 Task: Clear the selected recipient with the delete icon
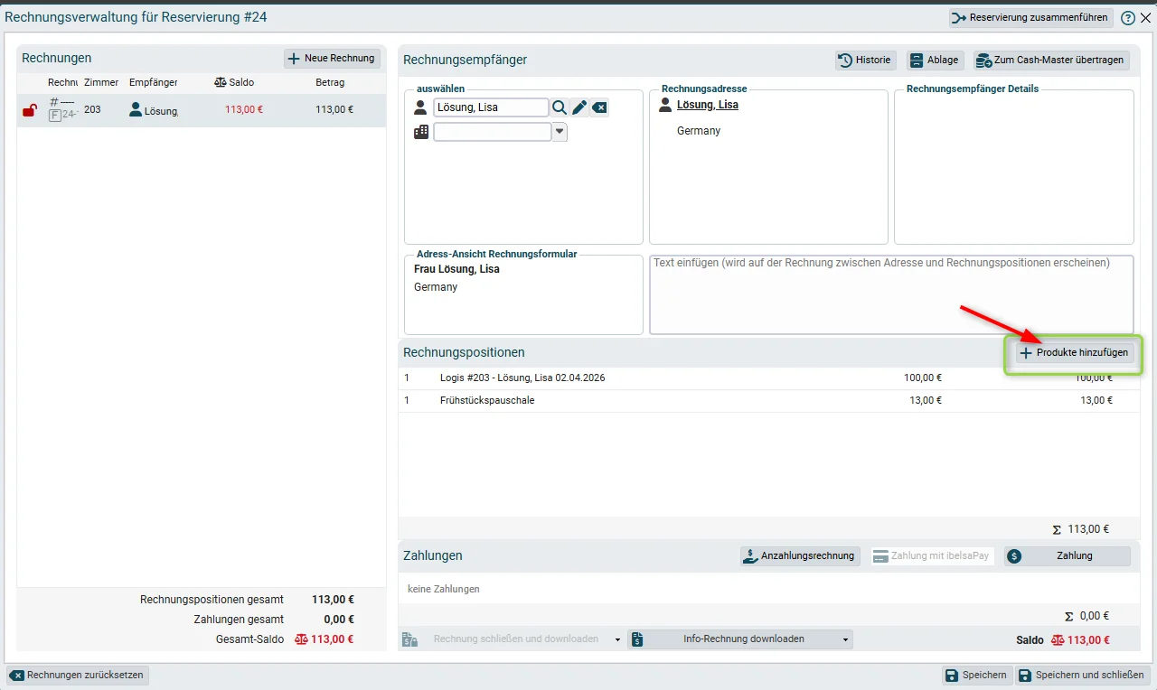point(599,107)
